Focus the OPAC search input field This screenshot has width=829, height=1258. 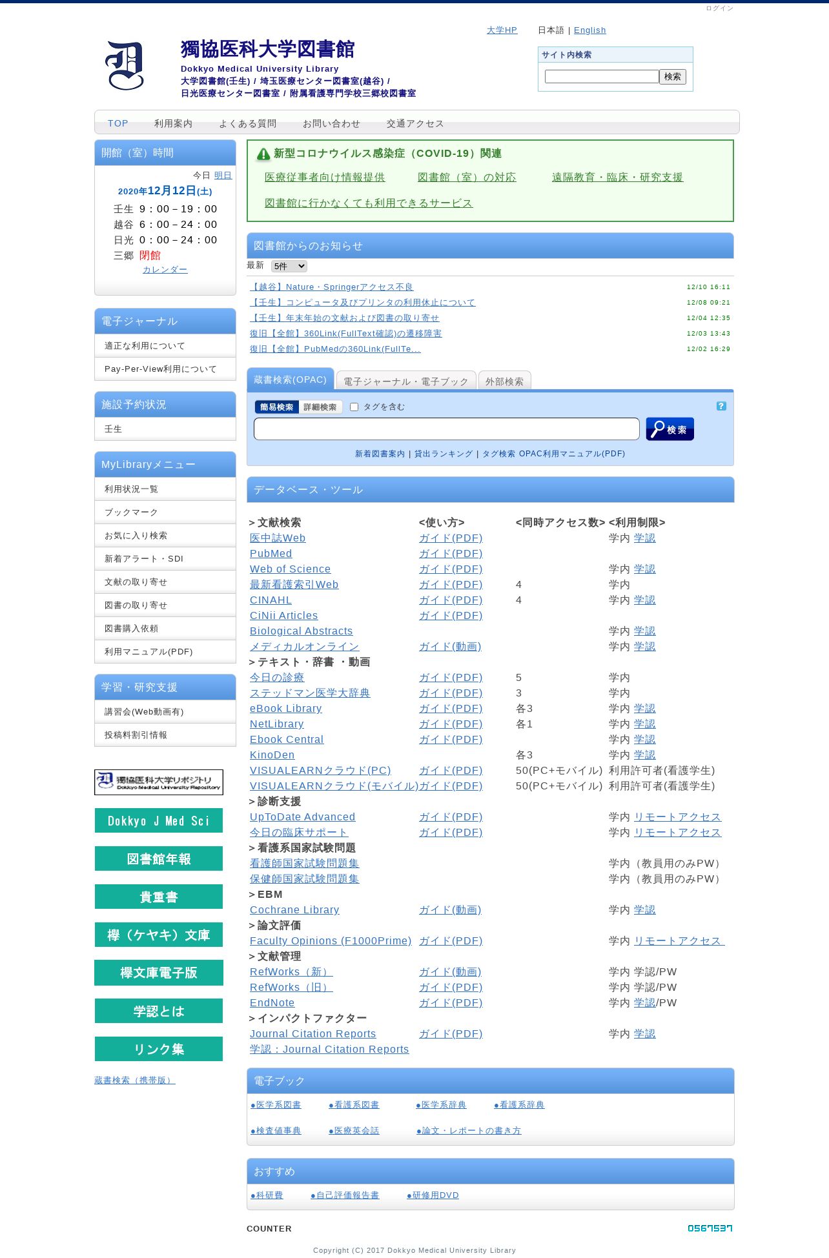(447, 429)
